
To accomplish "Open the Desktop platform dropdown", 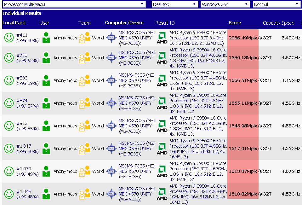I will click(175, 4).
